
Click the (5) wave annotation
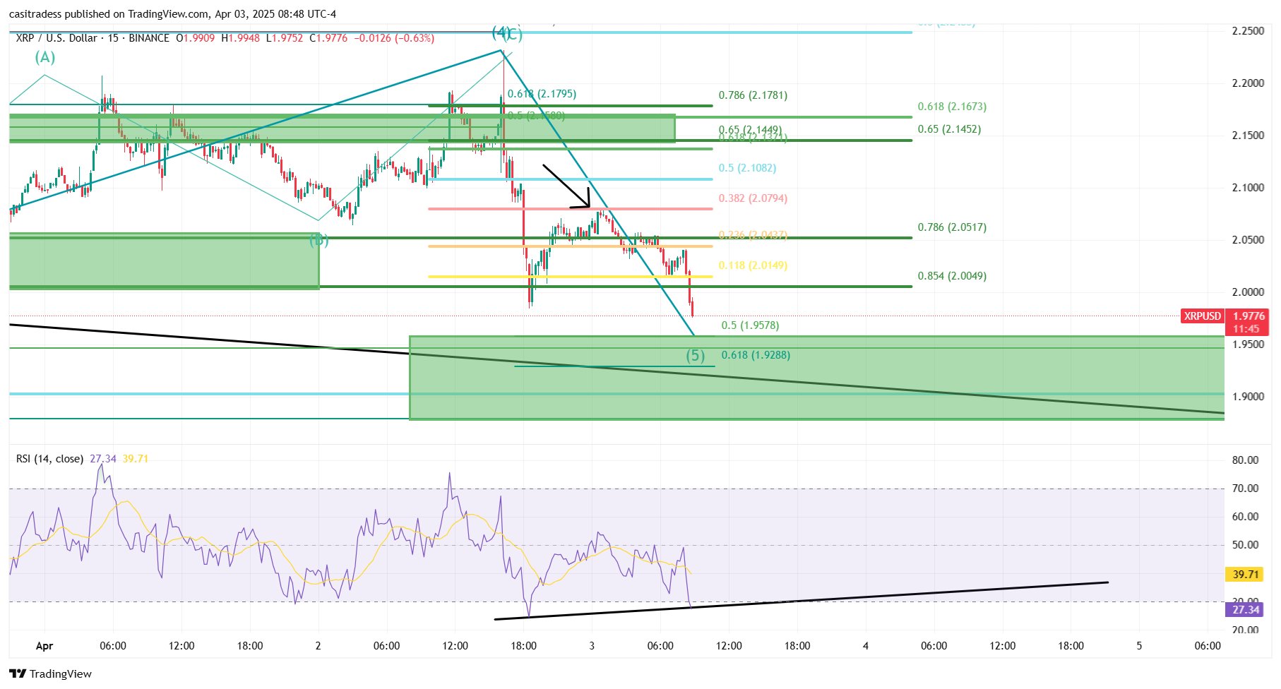click(696, 356)
